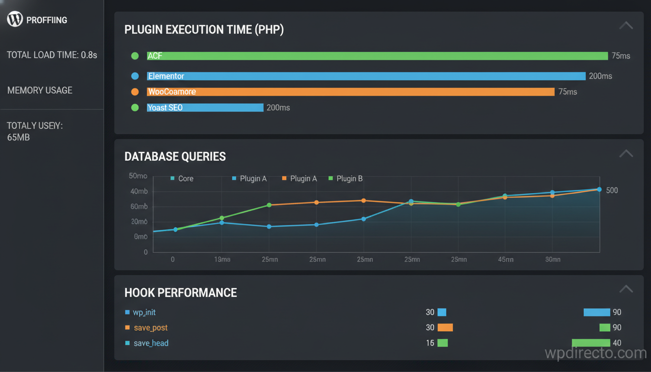Click the 30mn label on the chart axis
Viewport: 651px width, 372px height.
[553, 260]
